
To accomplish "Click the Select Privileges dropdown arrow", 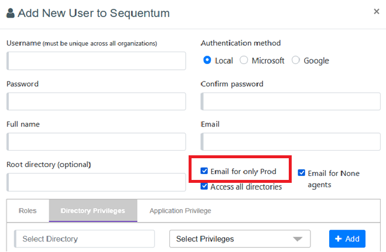I will (x=298, y=239).
